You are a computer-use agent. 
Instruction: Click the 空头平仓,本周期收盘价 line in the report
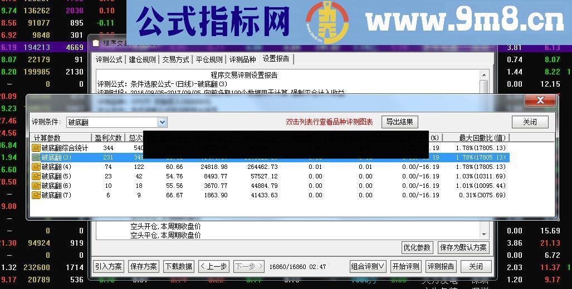[x=165, y=235]
